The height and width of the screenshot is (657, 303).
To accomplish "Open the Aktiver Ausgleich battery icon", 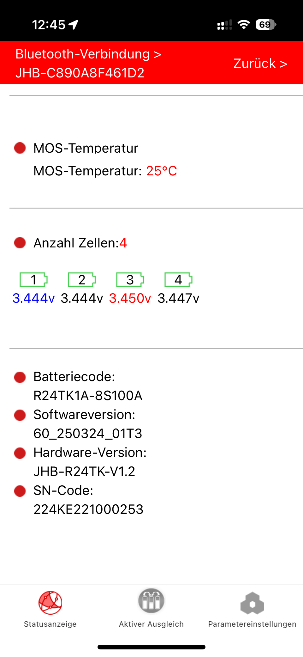I will point(151,601).
